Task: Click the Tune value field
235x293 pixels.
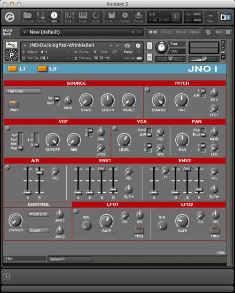Action: (177, 51)
